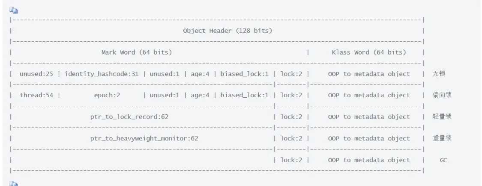The image size is (482, 186).
Task: Click "biased_lock:1" in the 偏向锁 row
Action: pyautogui.click(x=244, y=95)
